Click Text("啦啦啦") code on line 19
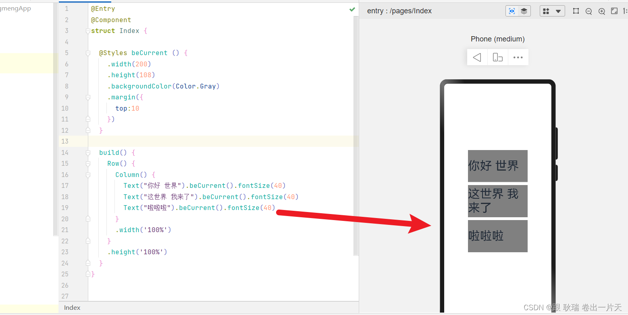The image size is (628, 315). click(x=149, y=208)
